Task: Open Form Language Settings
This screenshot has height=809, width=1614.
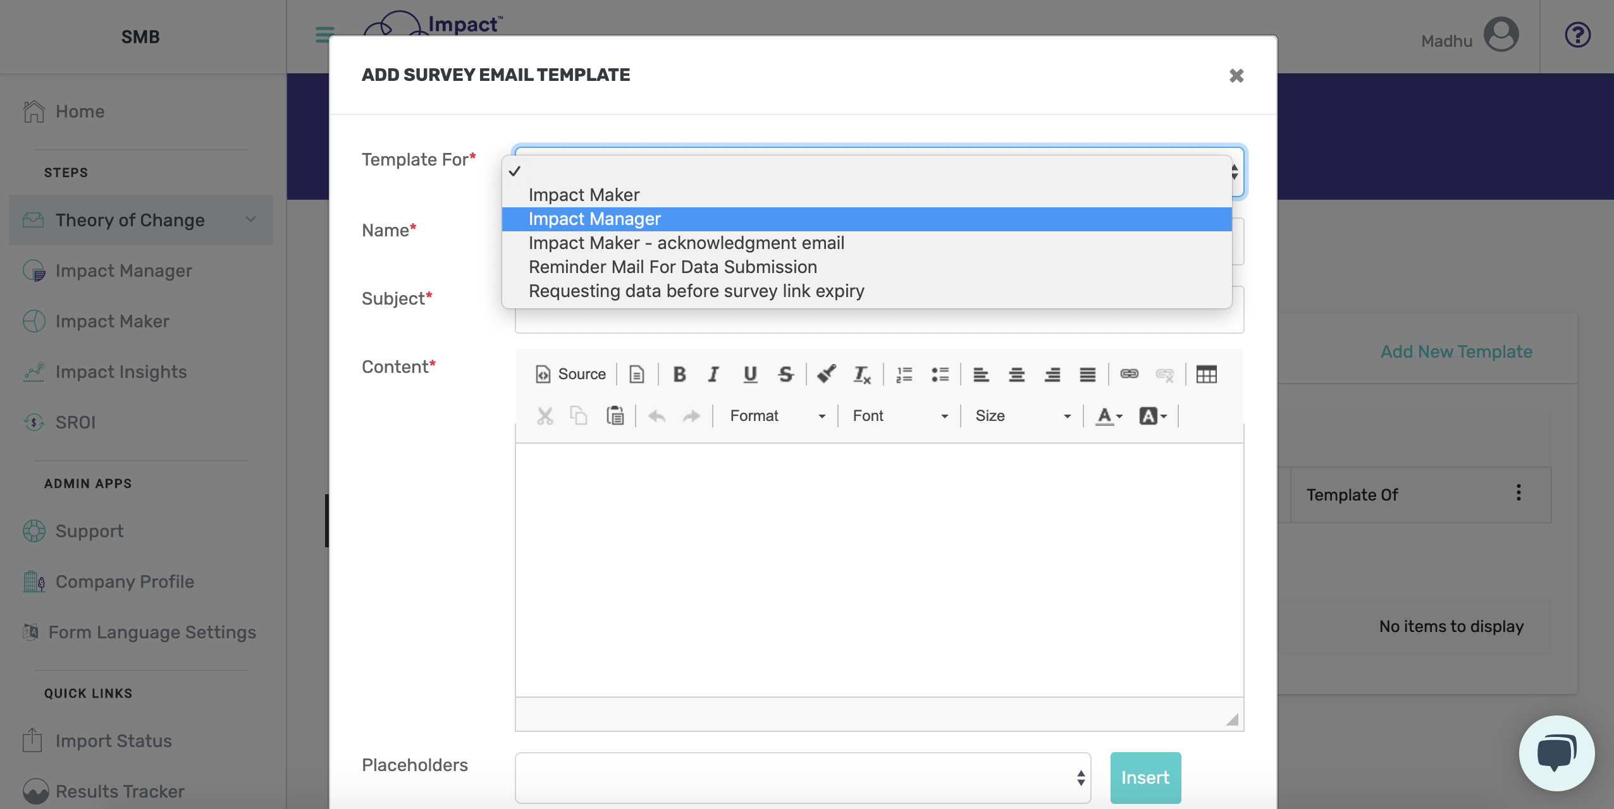Action: [140, 632]
